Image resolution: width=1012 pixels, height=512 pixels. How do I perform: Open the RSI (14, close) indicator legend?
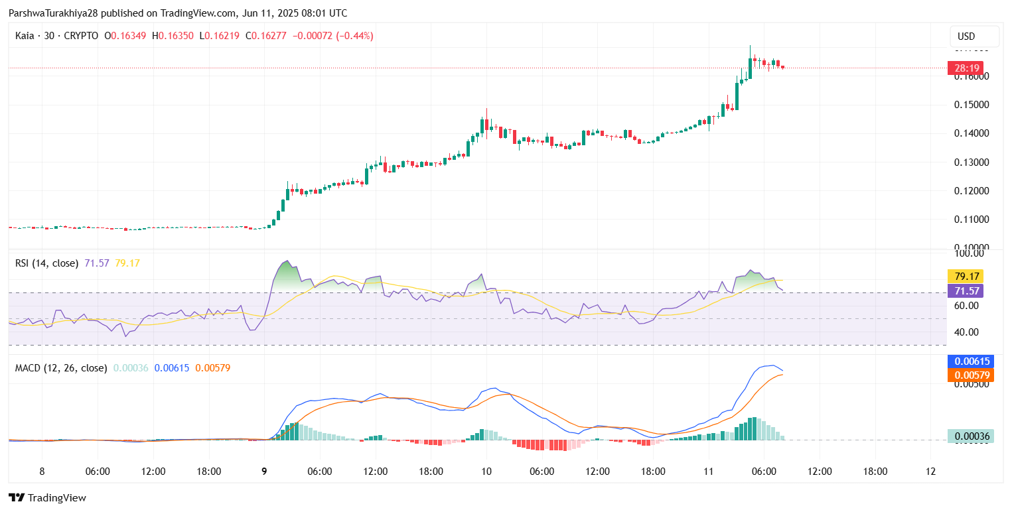(x=46, y=263)
